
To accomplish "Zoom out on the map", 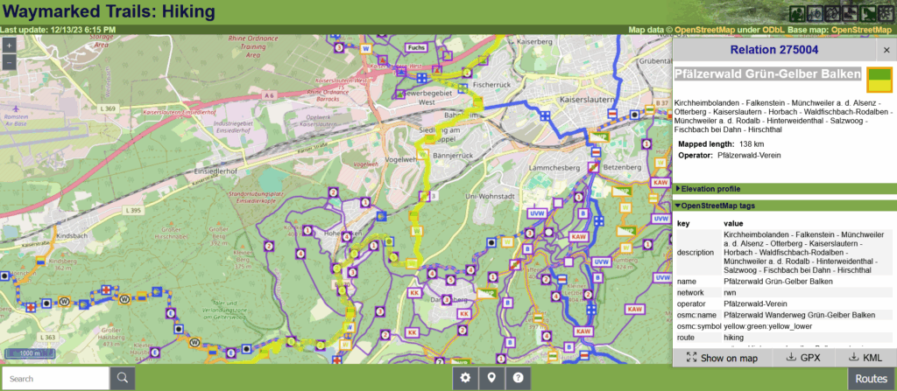I will 9,61.
